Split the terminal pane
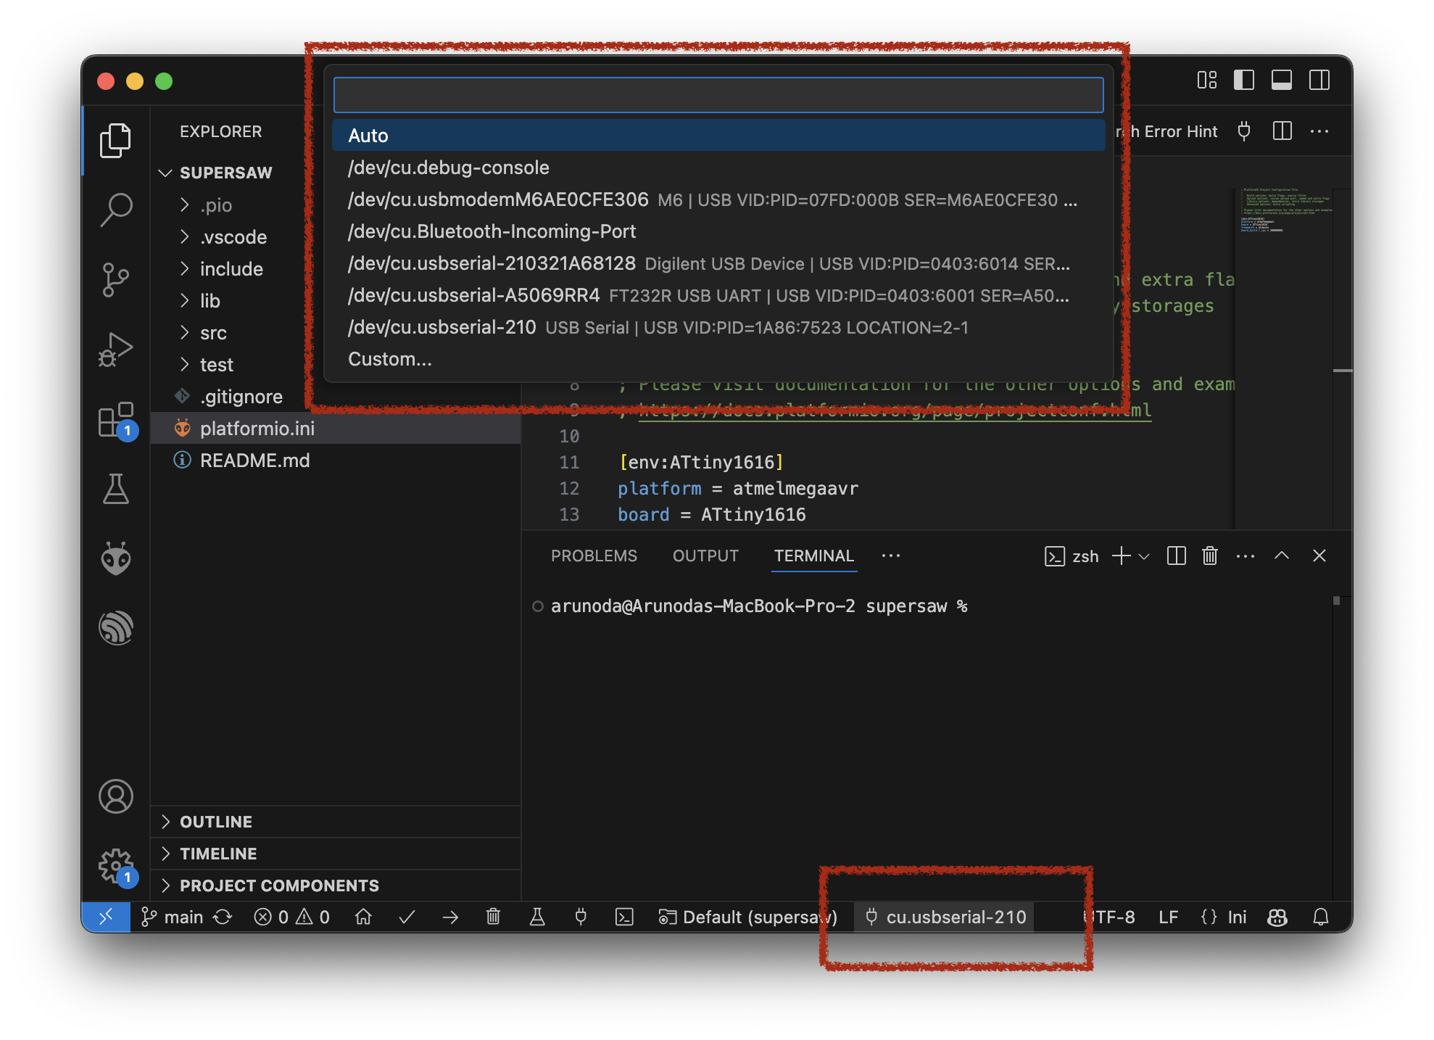Screen dimensions: 1434x1040 tap(1177, 556)
